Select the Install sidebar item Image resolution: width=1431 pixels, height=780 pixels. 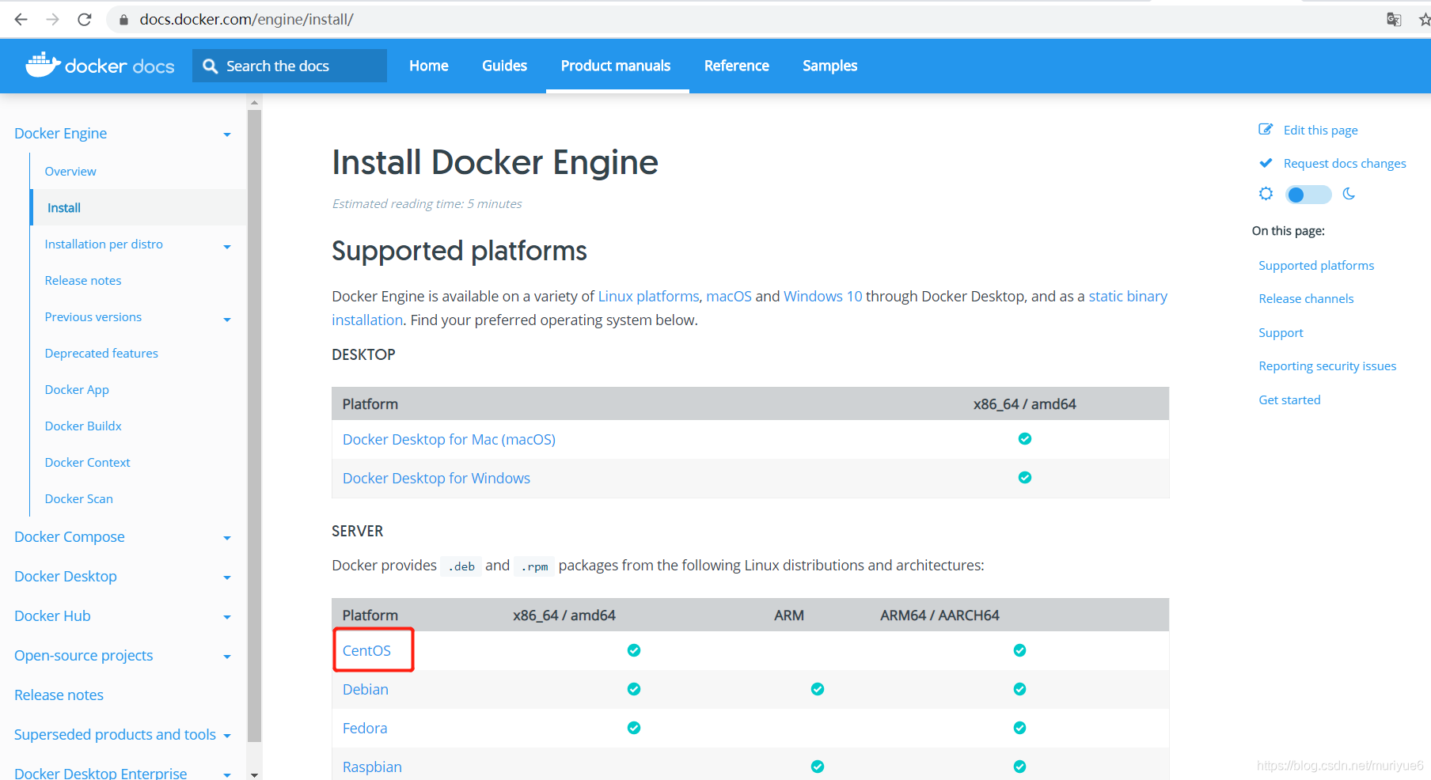tap(139, 207)
